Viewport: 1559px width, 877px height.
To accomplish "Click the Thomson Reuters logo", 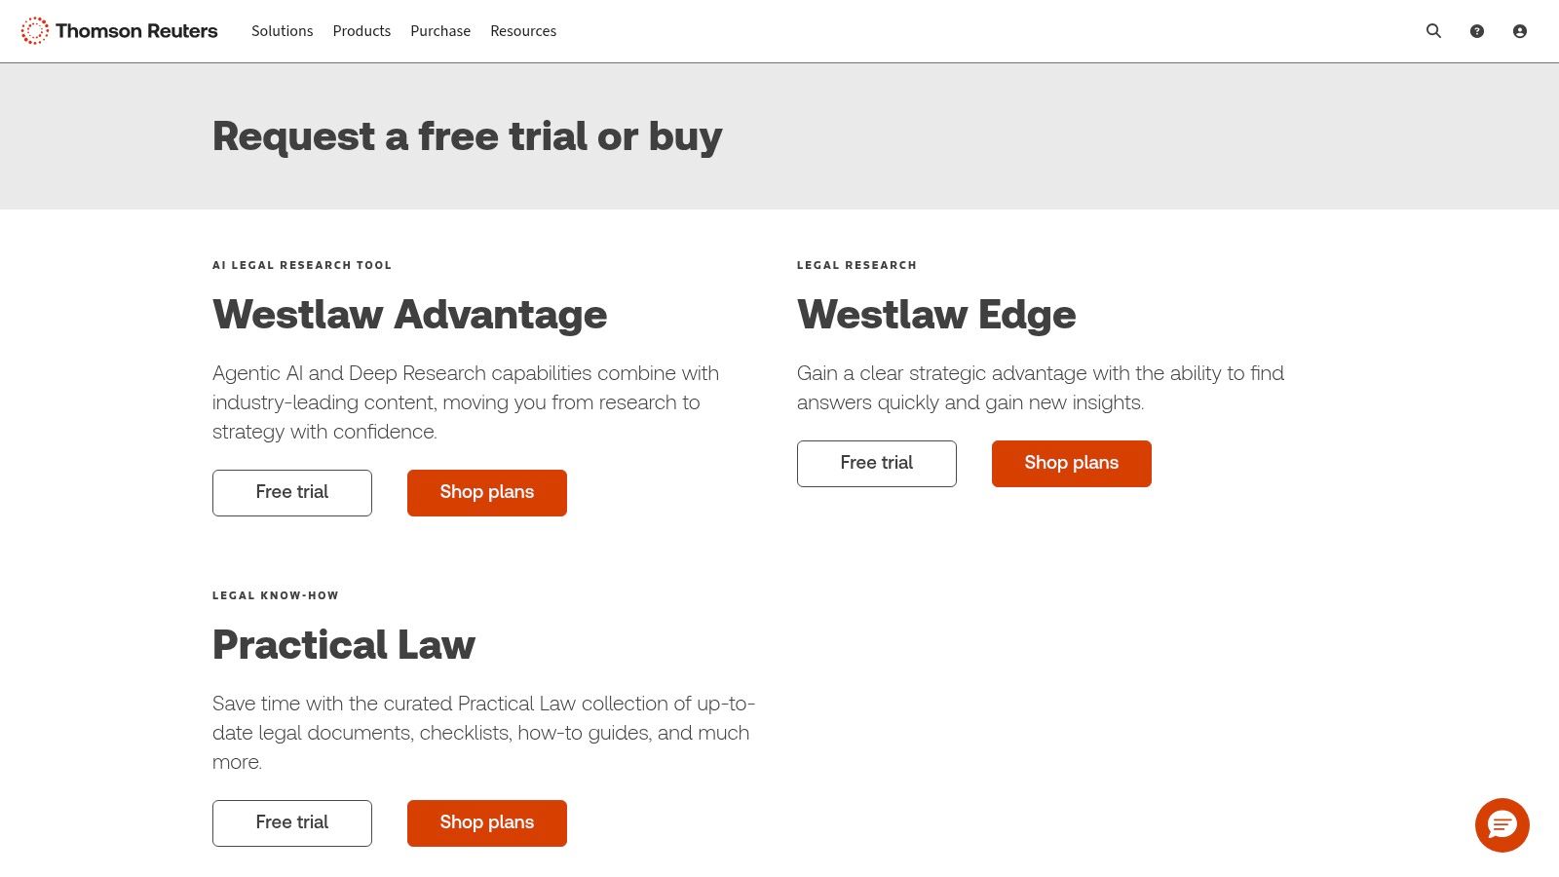I will (x=119, y=30).
